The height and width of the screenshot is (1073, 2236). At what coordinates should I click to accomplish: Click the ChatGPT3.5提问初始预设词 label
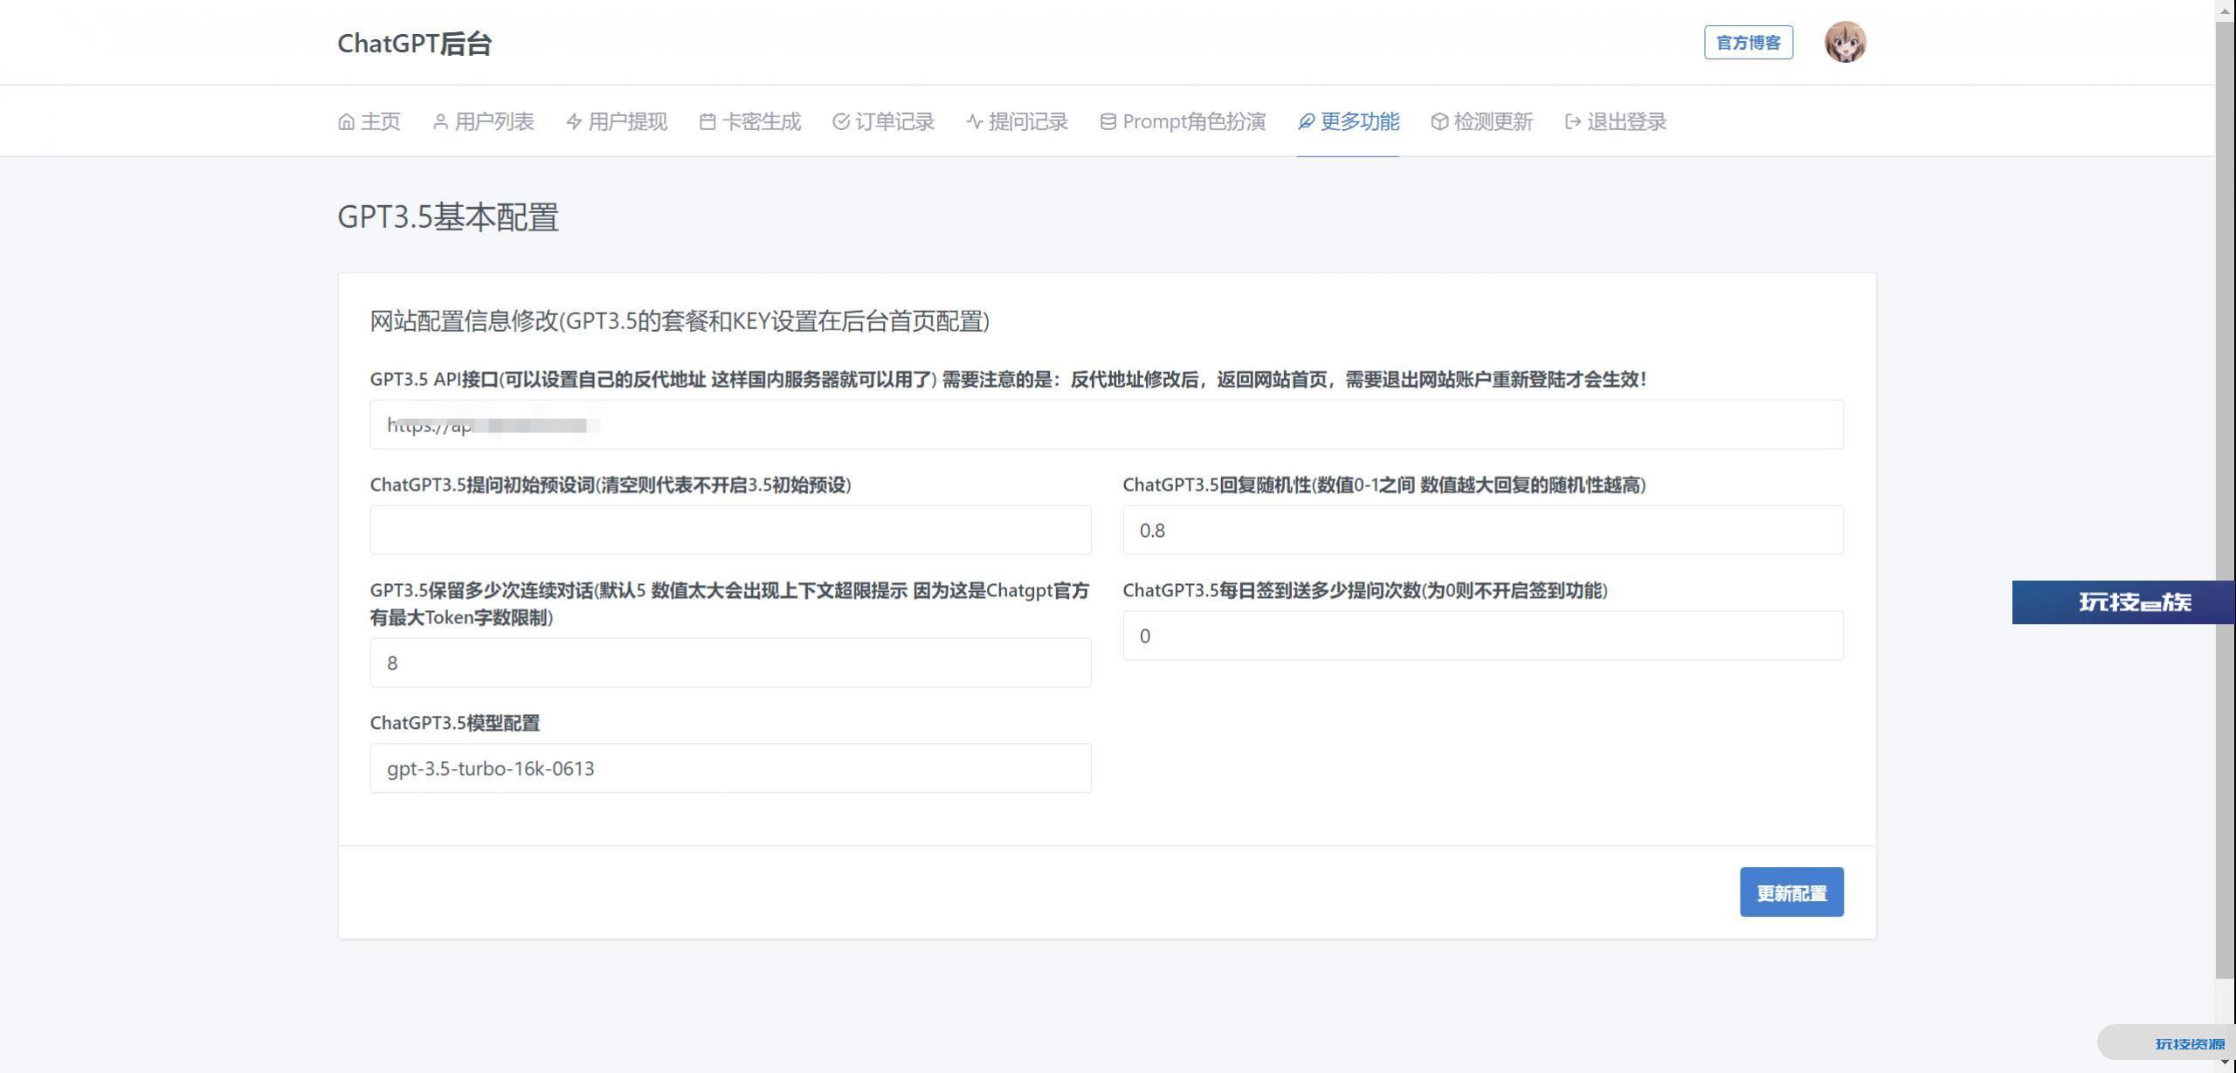611,485
